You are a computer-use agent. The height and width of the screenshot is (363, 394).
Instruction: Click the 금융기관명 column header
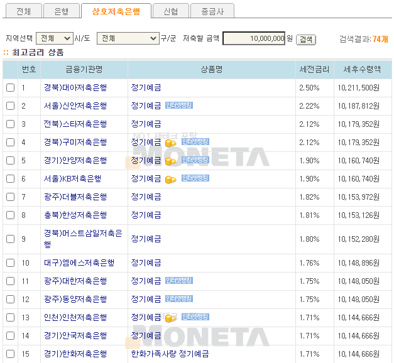point(84,69)
